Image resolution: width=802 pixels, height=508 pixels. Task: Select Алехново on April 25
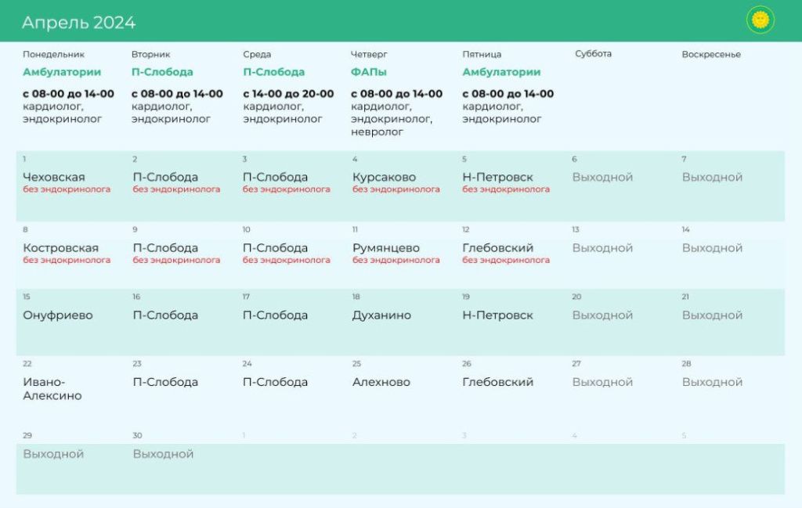(381, 382)
